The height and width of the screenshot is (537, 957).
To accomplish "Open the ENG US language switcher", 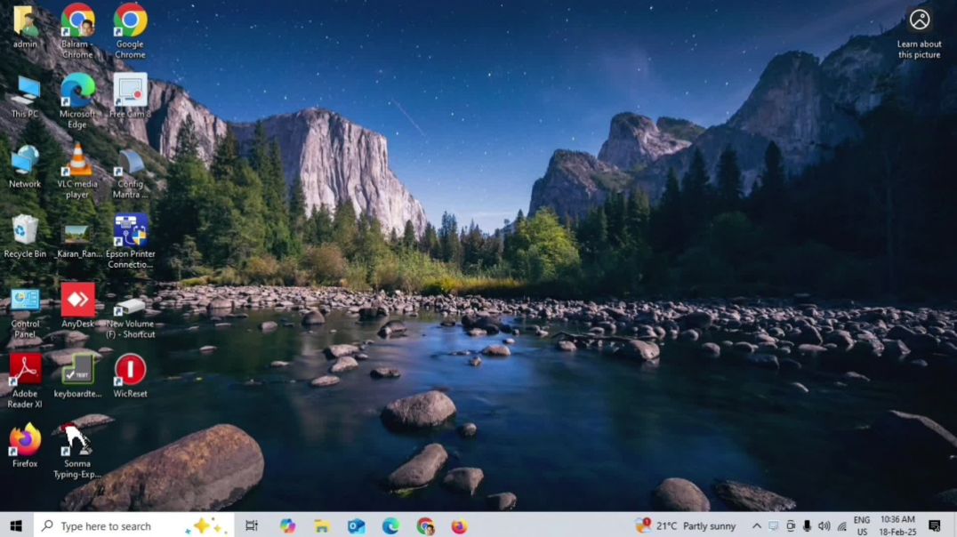I will [862, 525].
